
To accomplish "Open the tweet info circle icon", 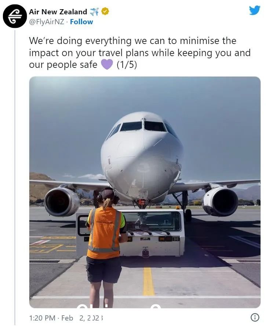I will (x=255, y=318).
